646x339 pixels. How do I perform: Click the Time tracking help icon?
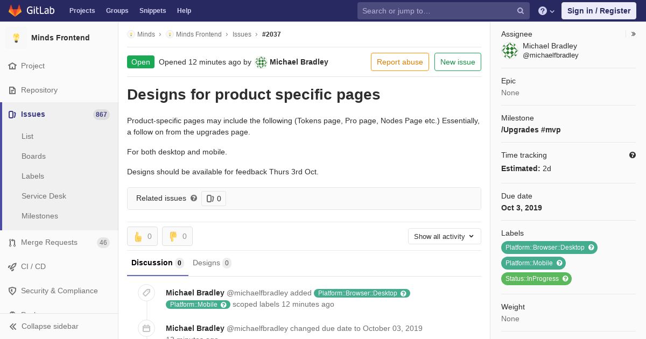coord(633,155)
